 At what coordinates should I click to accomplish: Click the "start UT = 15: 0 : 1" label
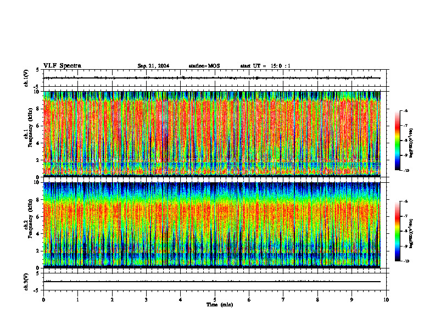[265, 66]
